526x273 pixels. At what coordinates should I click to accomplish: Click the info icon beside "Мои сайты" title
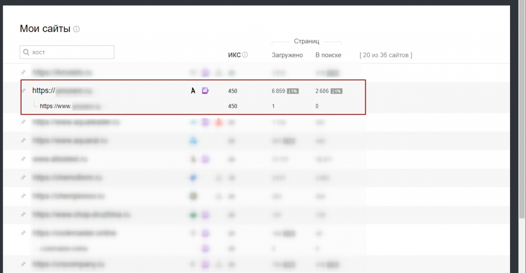pos(77,29)
